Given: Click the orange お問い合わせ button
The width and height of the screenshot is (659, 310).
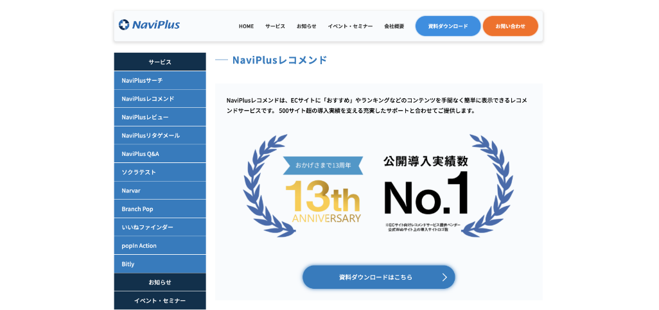Looking at the screenshot, I should pyautogui.click(x=510, y=26).
